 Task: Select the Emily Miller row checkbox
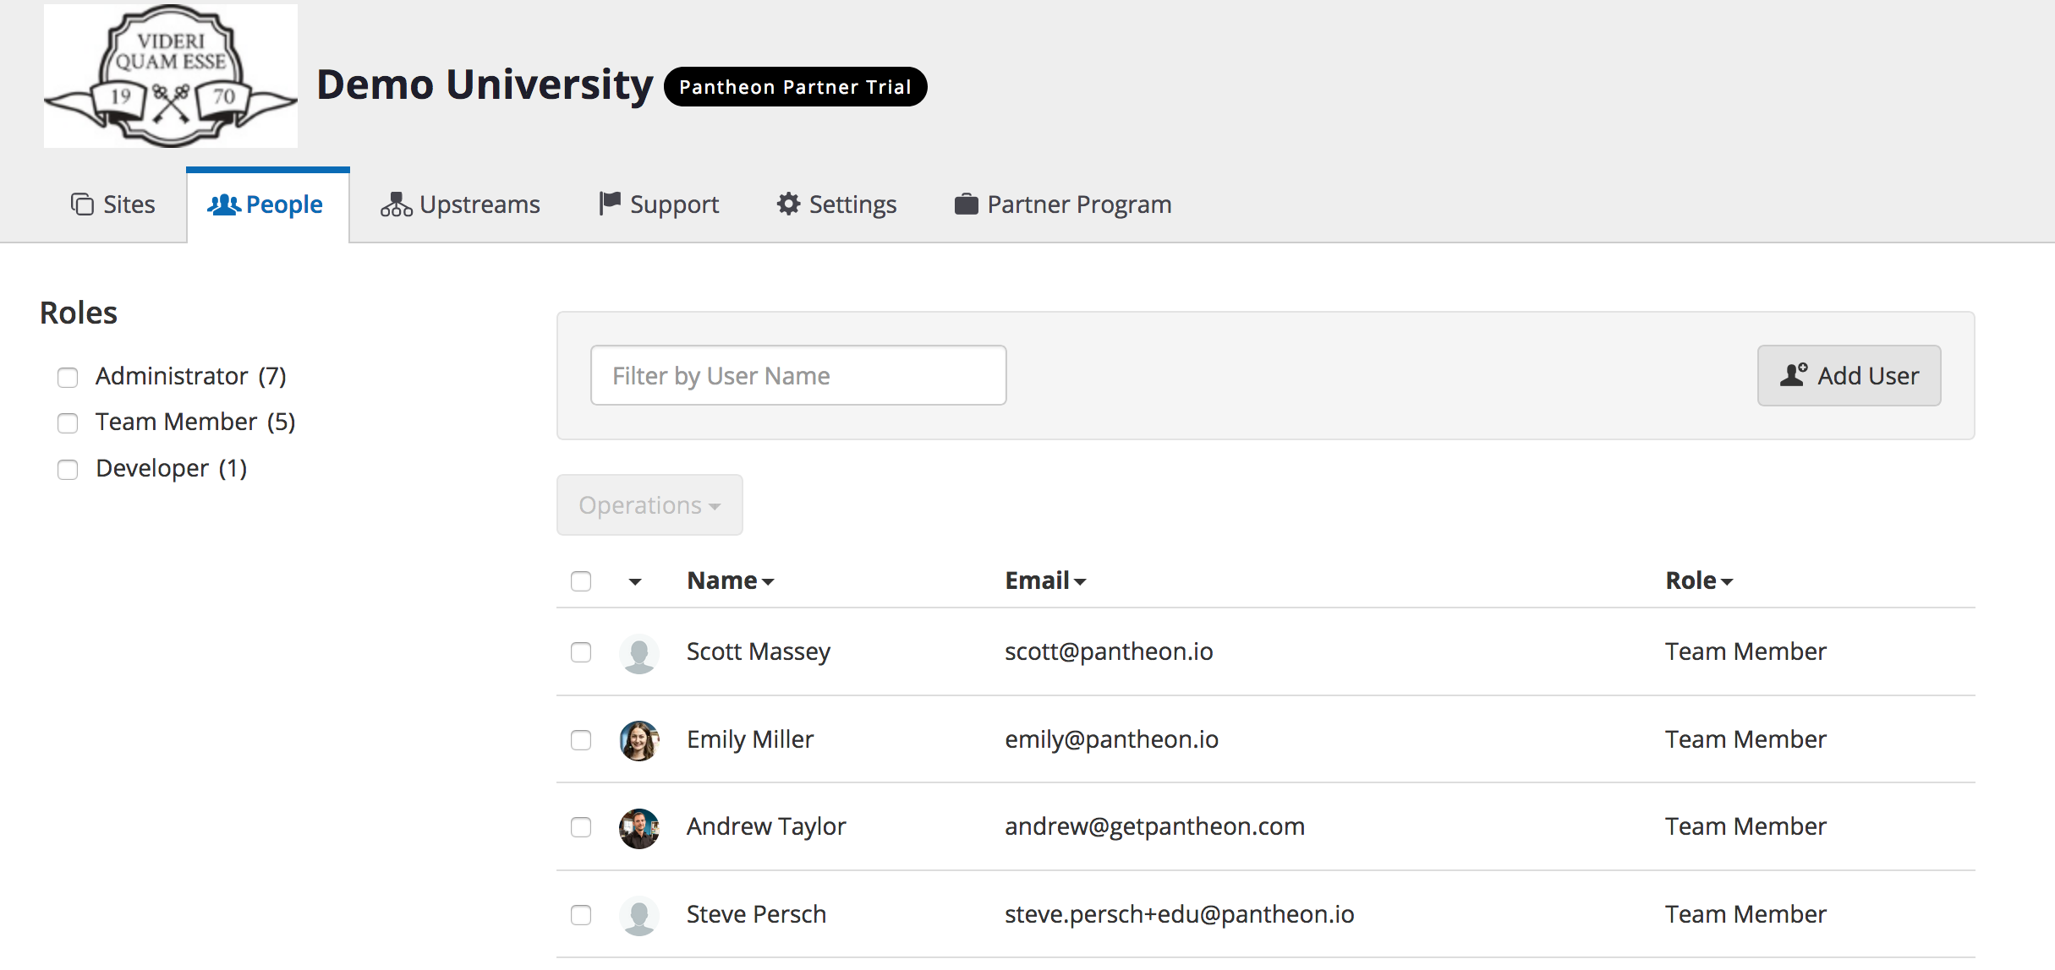(x=581, y=740)
